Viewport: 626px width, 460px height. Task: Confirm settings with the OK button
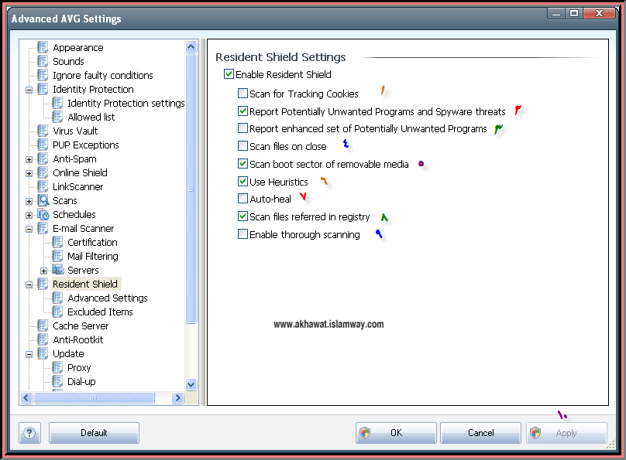coord(396,433)
